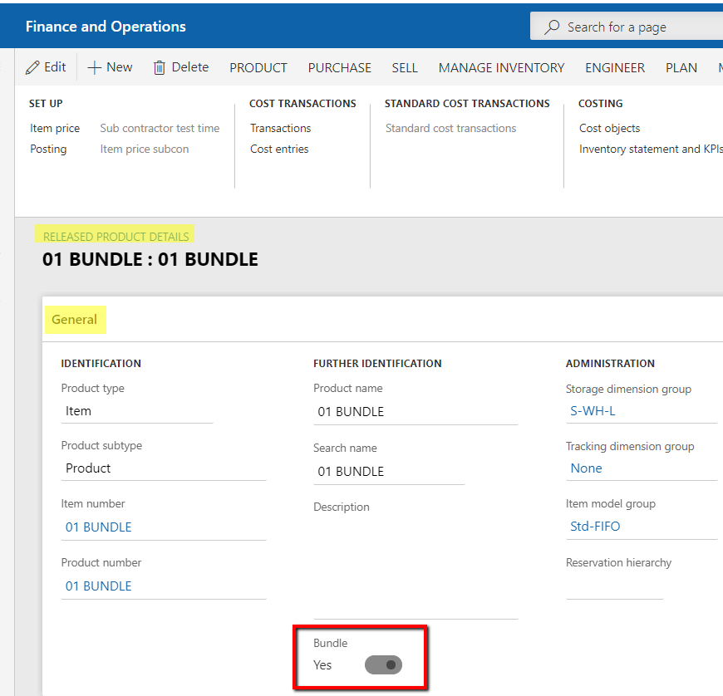
Task: Open None tracking dimension group link
Action: click(x=586, y=468)
